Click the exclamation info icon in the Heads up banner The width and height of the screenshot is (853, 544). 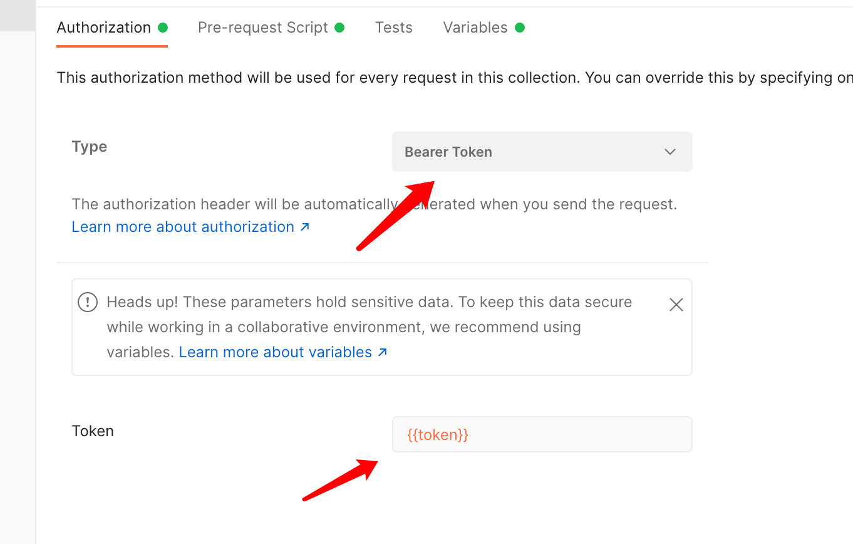pos(88,302)
